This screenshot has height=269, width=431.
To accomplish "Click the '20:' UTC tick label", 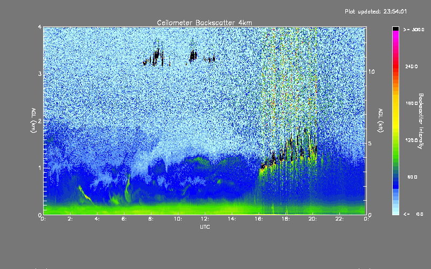I will (312, 219).
